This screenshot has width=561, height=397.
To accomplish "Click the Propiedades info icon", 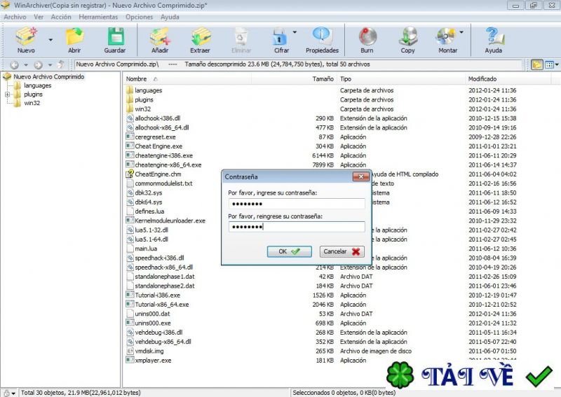I will coord(323,36).
